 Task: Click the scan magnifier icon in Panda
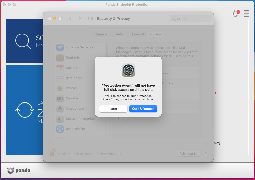pyautogui.click(x=23, y=41)
